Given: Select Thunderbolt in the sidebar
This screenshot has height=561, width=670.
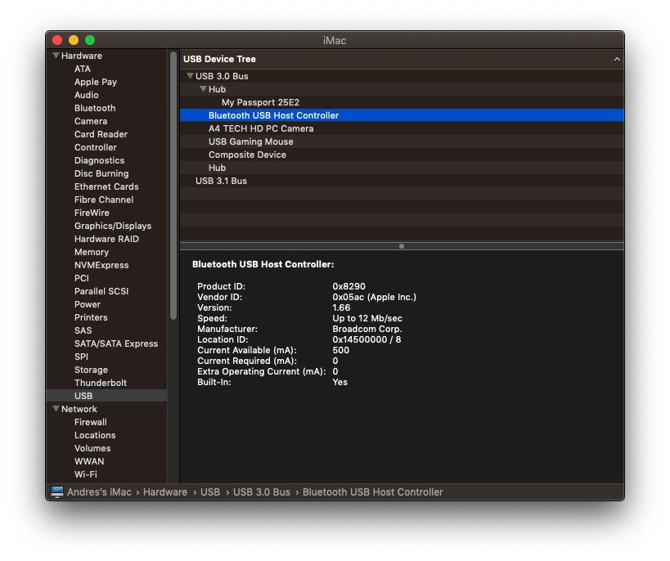Looking at the screenshot, I should (x=101, y=383).
